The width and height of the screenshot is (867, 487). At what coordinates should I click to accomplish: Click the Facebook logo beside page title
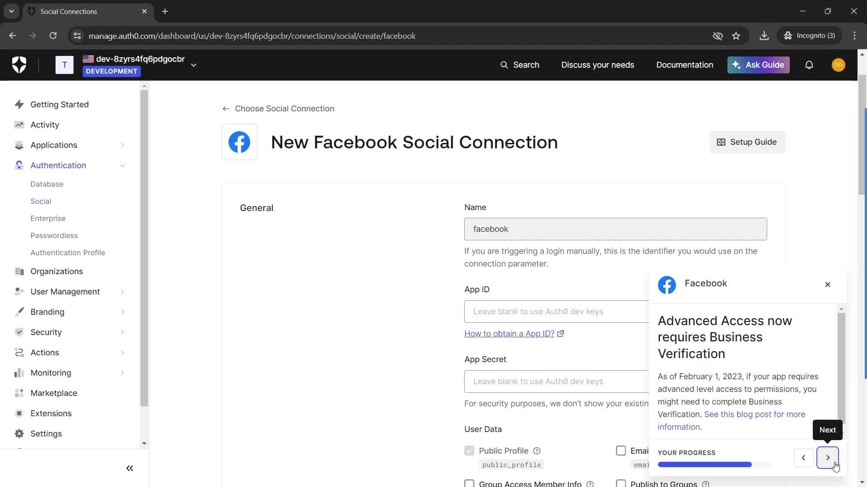click(x=239, y=142)
